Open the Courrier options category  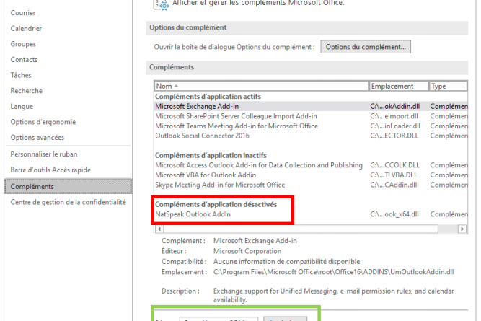(23, 13)
